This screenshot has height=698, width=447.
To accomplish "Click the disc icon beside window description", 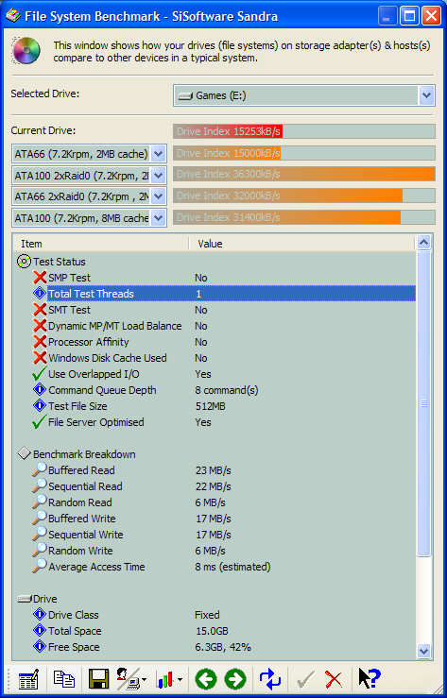I will (x=26, y=51).
